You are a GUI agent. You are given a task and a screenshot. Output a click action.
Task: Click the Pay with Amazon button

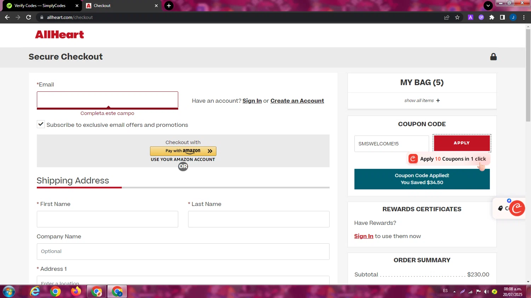tap(183, 151)
